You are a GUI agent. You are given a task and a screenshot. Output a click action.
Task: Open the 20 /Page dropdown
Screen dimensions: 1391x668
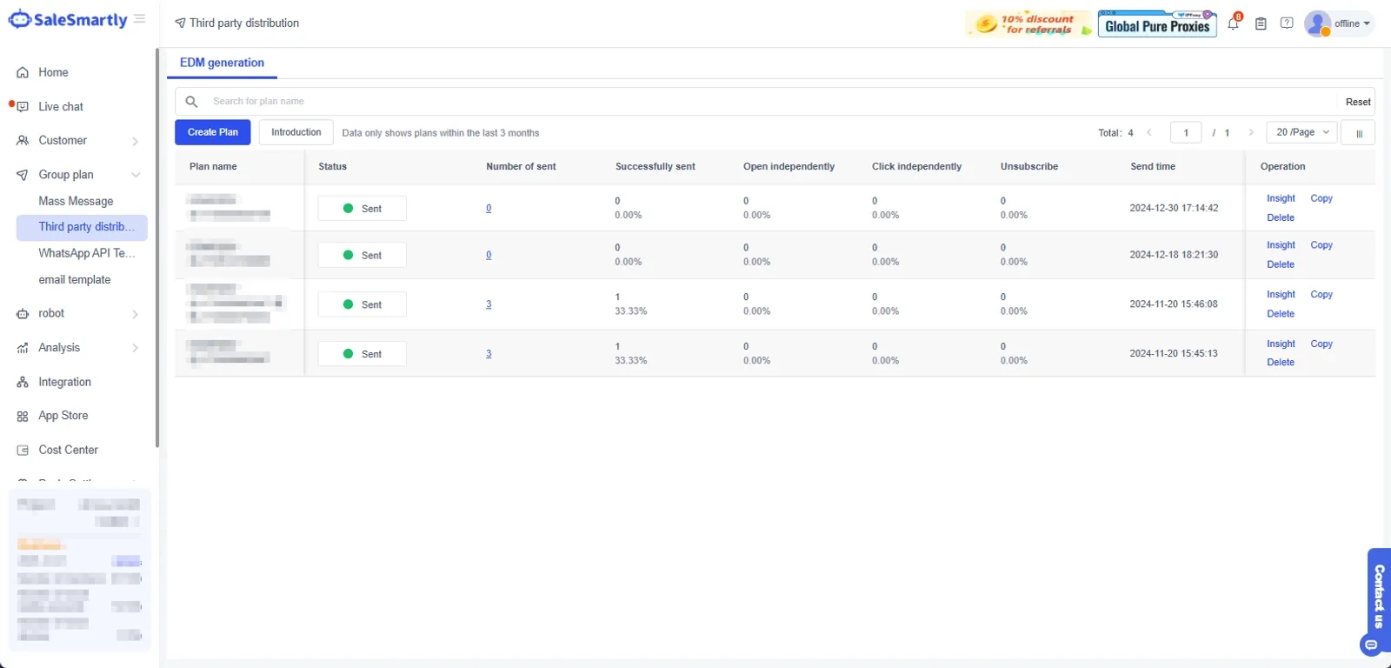point(1301,132)
